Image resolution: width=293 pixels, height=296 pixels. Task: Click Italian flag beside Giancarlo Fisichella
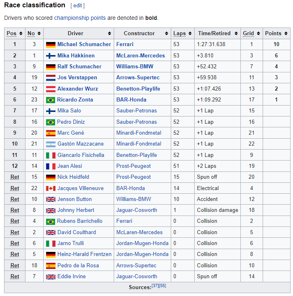click(x=51, y=155)
